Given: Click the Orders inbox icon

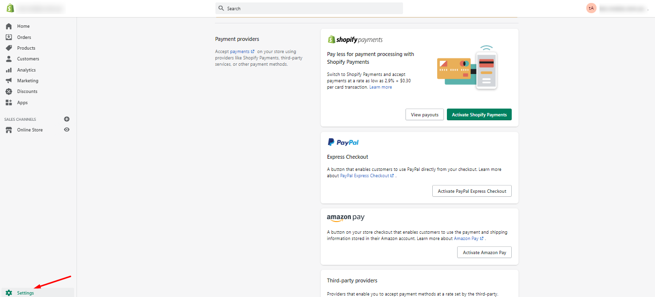Looking at the screenshot, I should [8, 37].
